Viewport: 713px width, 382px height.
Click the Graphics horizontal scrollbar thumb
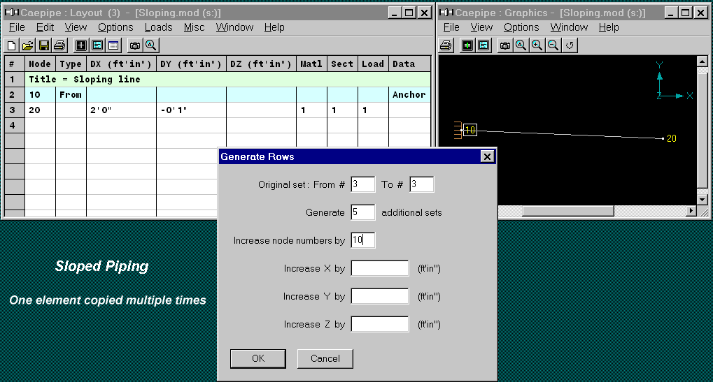click(568, 210)
